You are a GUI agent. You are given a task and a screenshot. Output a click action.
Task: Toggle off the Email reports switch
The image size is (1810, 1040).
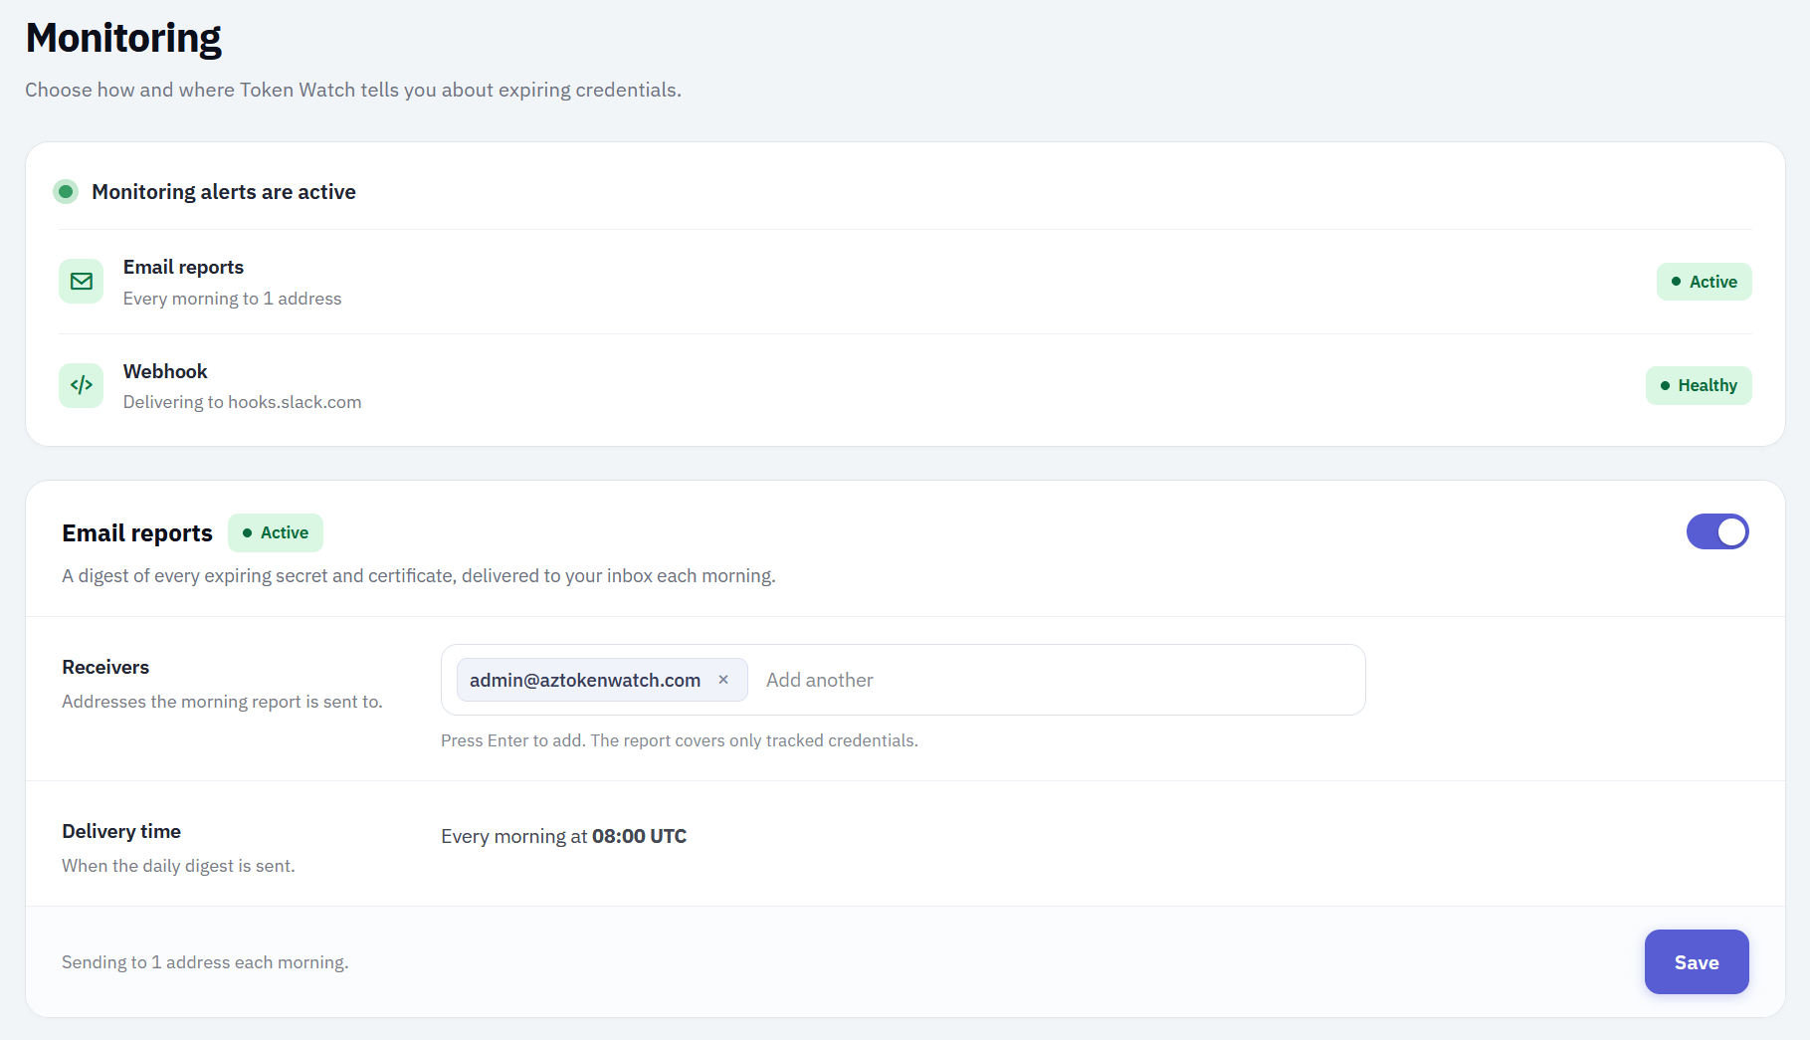1716,531
